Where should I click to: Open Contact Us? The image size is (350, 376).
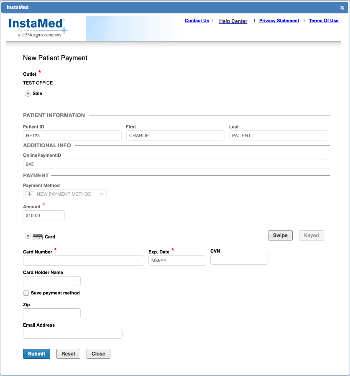coord(197,20)
